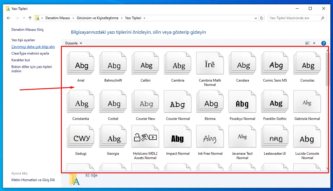Go back with the back arrow
This screenshot has height=191, width=333.
click(x=8, y=18)
